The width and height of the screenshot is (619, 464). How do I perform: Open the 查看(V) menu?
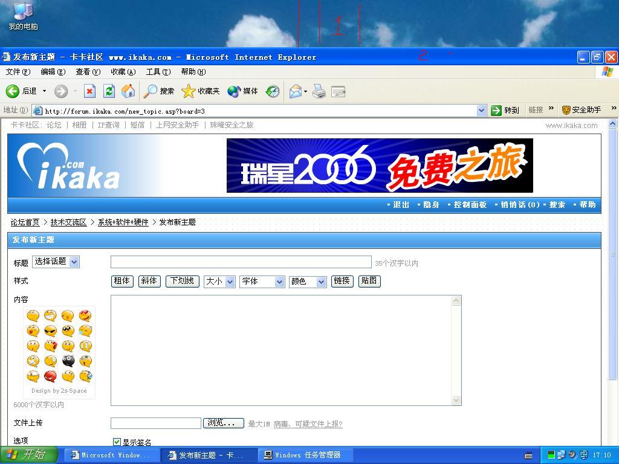point(88,72)
